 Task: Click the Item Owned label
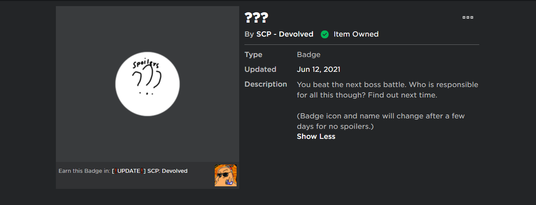click(x=356, y=34)
